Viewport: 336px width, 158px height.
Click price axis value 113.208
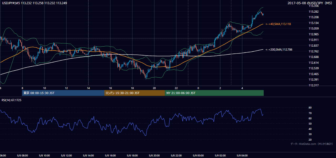(314, 17)
